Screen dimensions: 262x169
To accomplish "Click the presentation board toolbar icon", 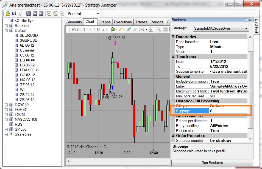I will (21, 14).
